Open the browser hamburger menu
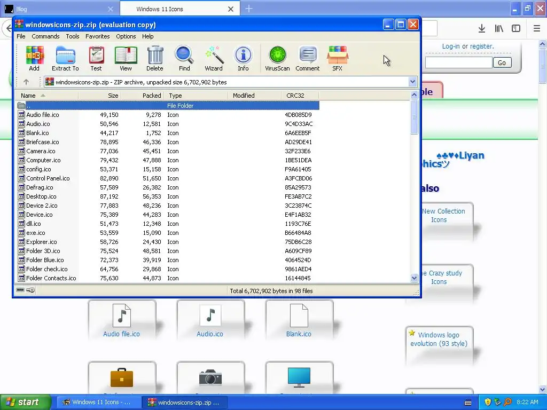The image size is (547, 410). pos(537,29)
